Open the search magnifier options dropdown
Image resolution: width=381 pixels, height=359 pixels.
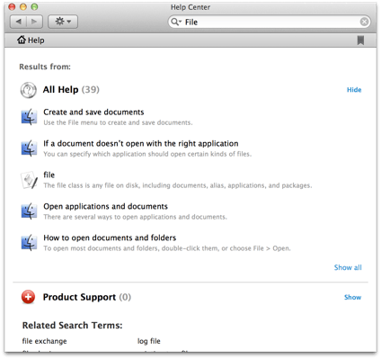coord(176,22)
